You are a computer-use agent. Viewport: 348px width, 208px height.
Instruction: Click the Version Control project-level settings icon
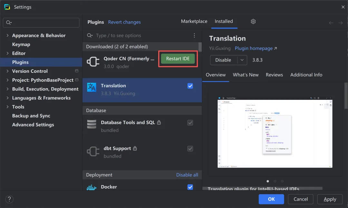point(77,71)
